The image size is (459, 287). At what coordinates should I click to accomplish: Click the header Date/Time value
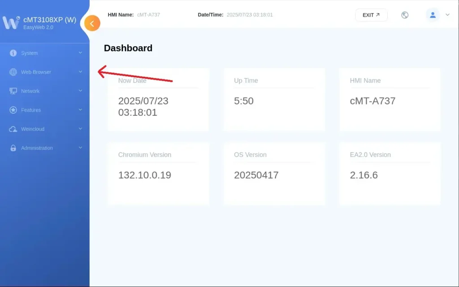tap(250, 15)
